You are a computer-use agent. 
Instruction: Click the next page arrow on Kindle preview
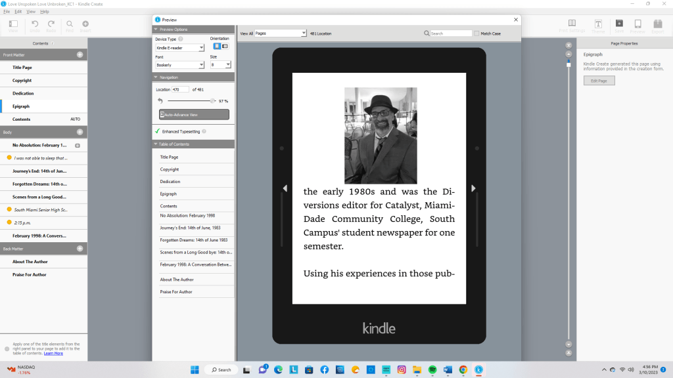point(473,188)
